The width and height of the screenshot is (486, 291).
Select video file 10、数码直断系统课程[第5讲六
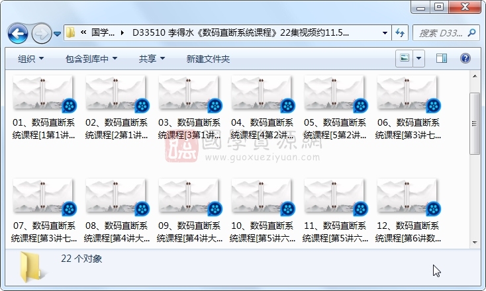pos(262,210)
